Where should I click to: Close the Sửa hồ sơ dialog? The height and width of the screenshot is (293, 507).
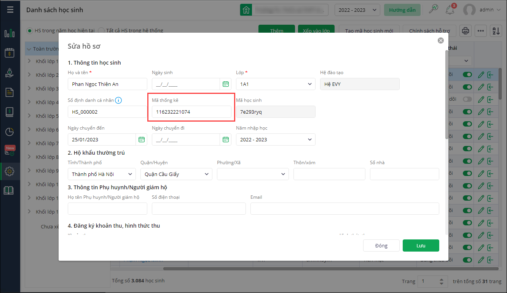coord(441,41)
